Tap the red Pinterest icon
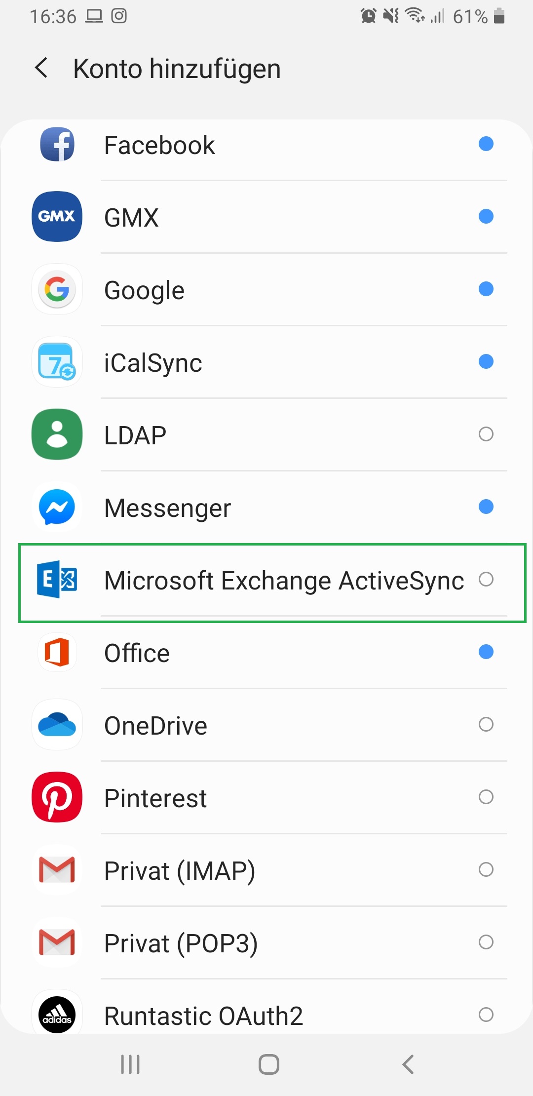Viewport: 533px width, 1096px height. 57,797
